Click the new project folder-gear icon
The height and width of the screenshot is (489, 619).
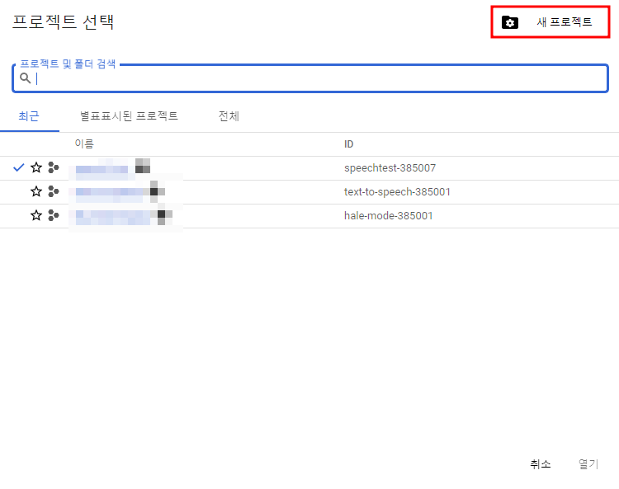[510, 22]
